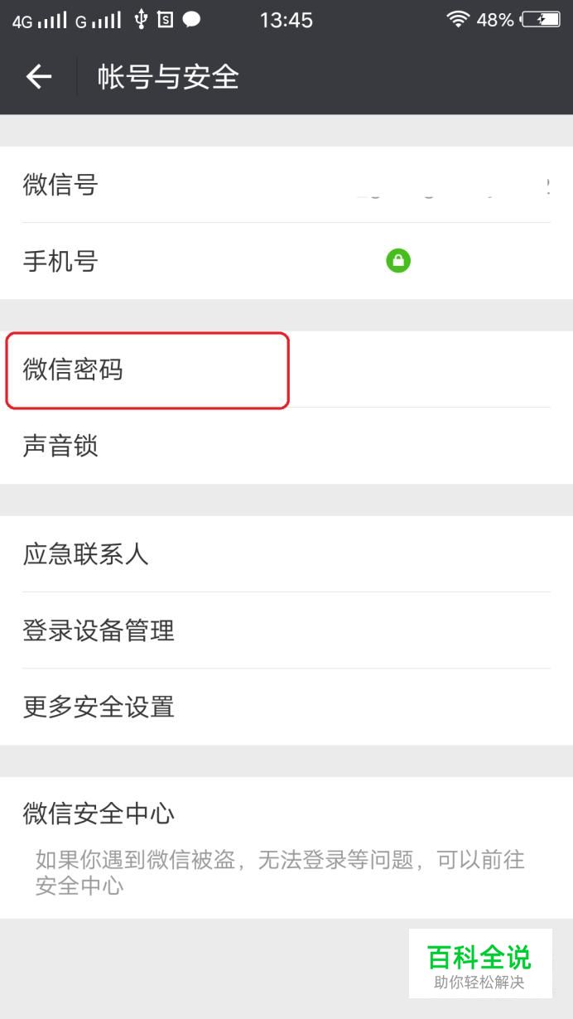This screenshot has height=1019, width=573.
Task: Open 更多安全设置 options
Action: pyautogui.click(x=286, y=707)
